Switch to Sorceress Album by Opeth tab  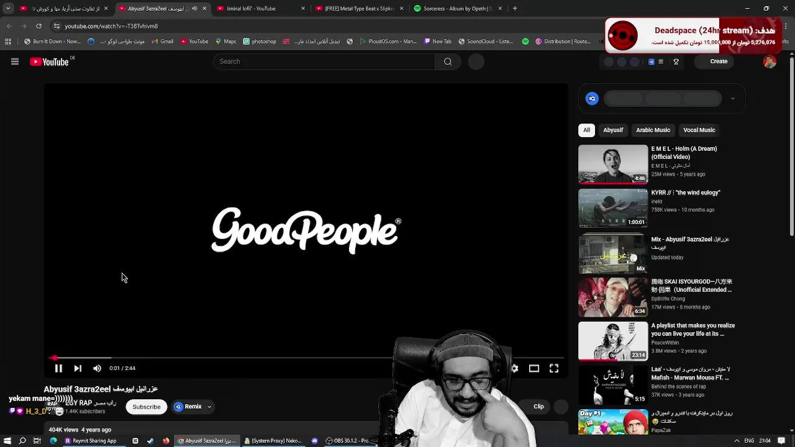click(457, 9)
